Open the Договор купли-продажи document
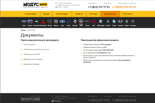 pos(33,59)
